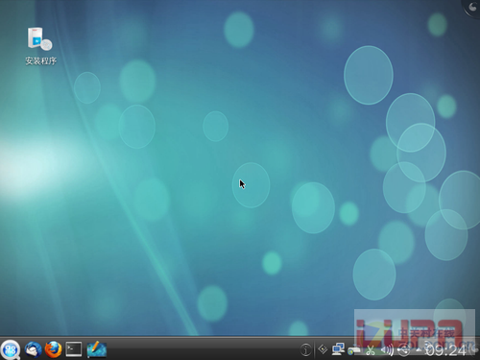
Task: Open the network connection globe tray icon
Action: [353, 350]
